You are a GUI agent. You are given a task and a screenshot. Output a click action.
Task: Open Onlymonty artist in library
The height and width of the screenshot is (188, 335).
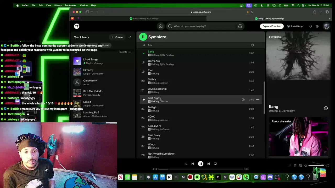point(103,82)
